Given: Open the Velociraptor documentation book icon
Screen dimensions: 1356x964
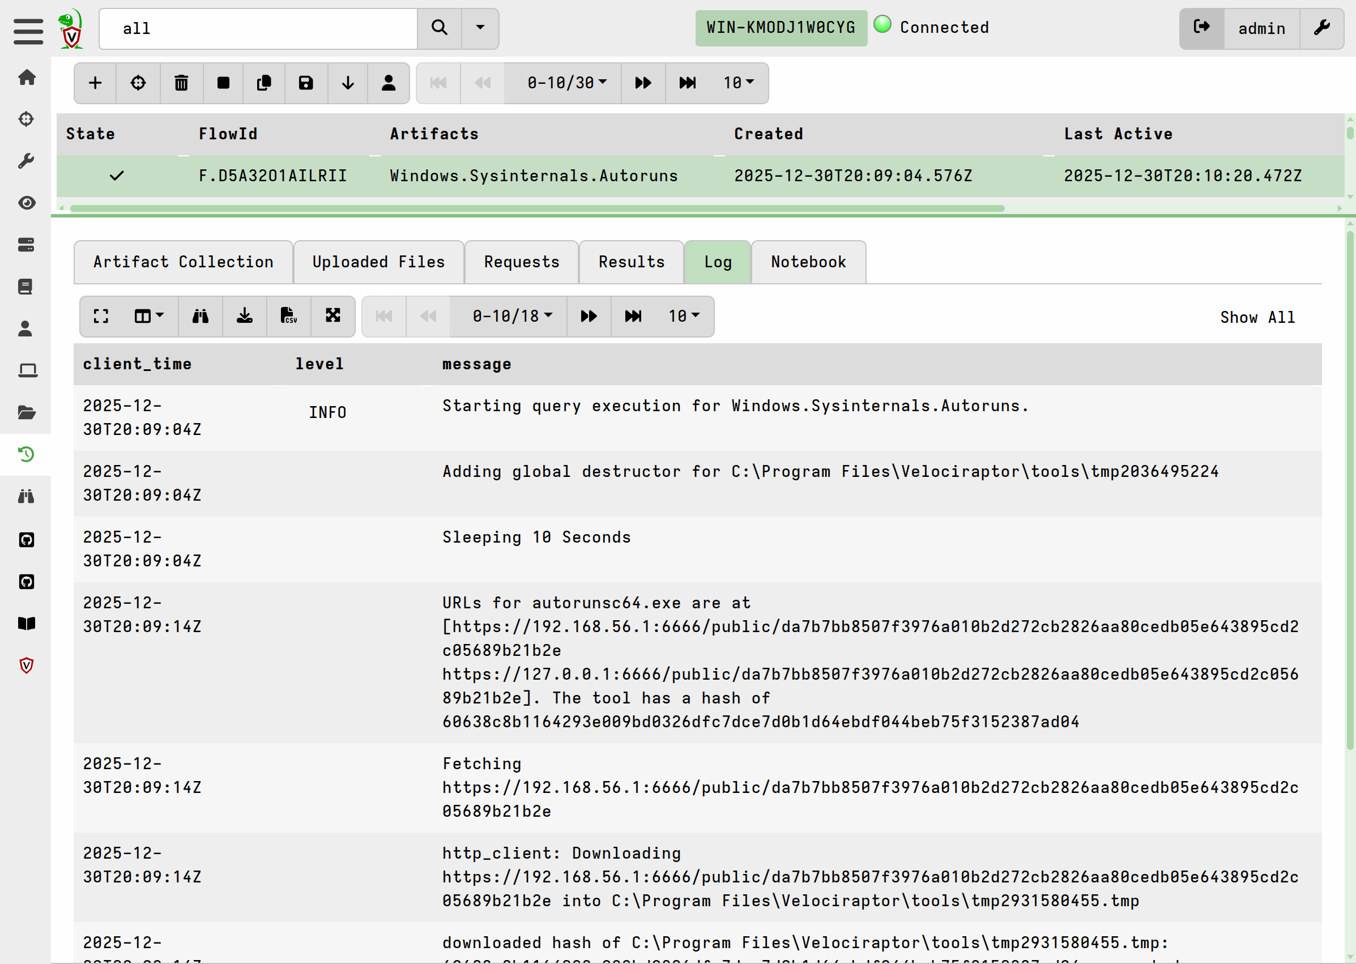Looking at the screenshot, I should [27, 623].
